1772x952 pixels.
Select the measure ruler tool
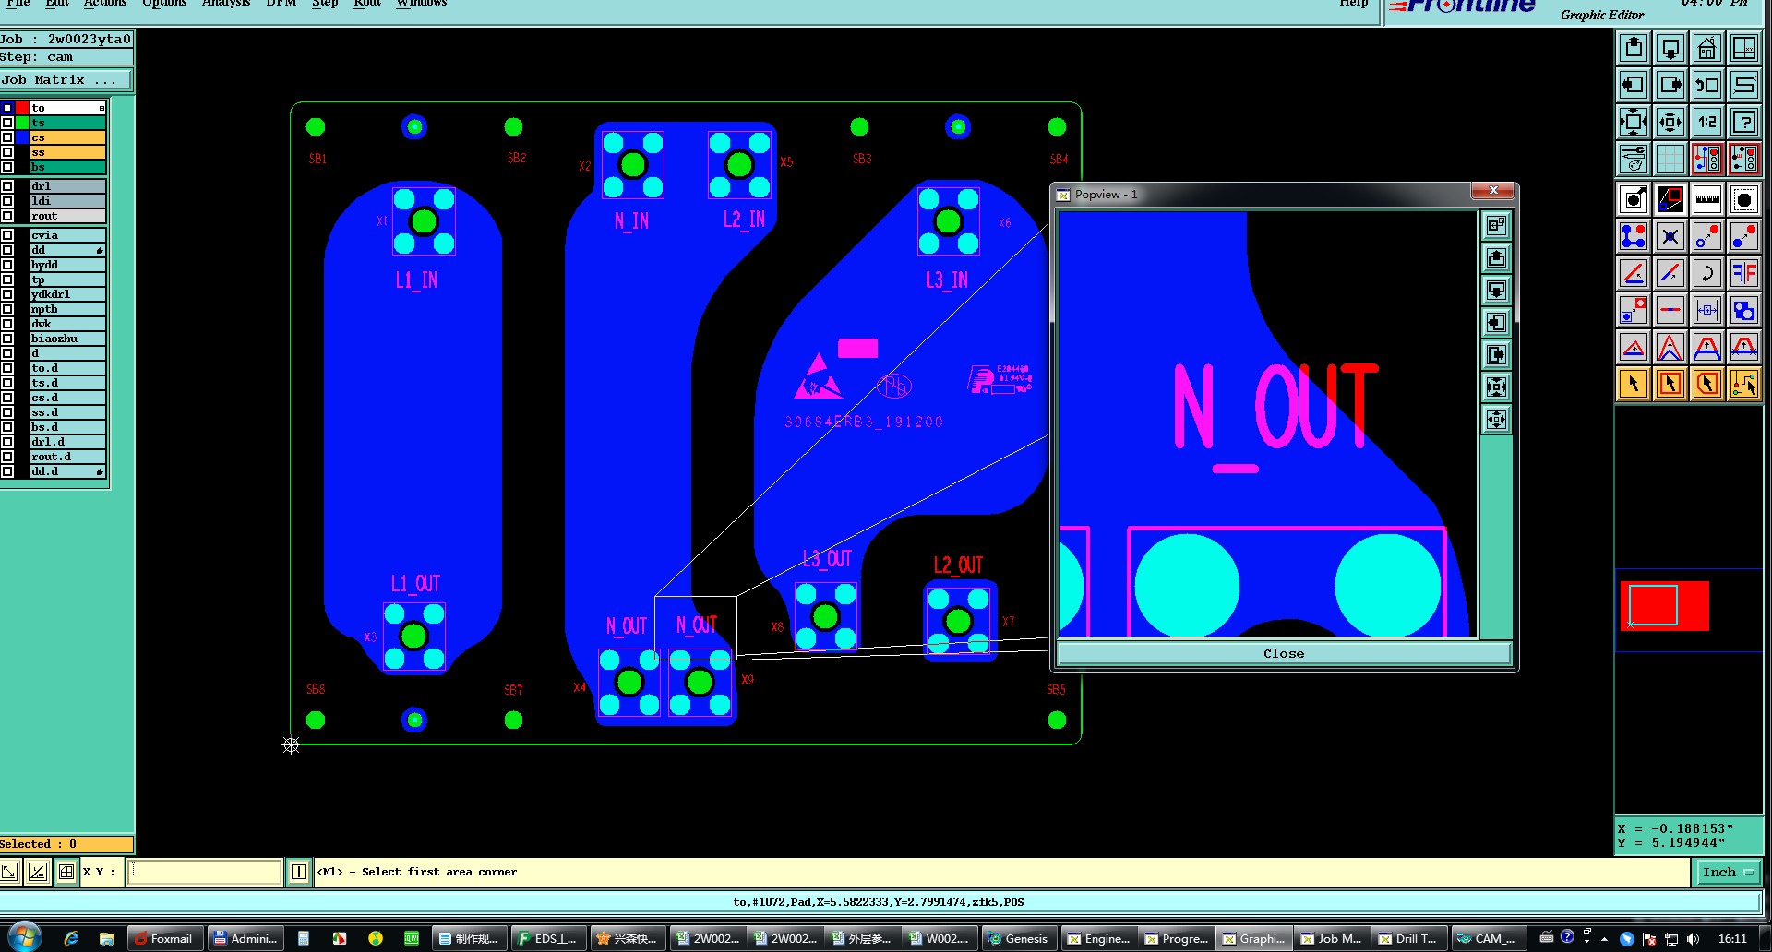point(1707,199)
